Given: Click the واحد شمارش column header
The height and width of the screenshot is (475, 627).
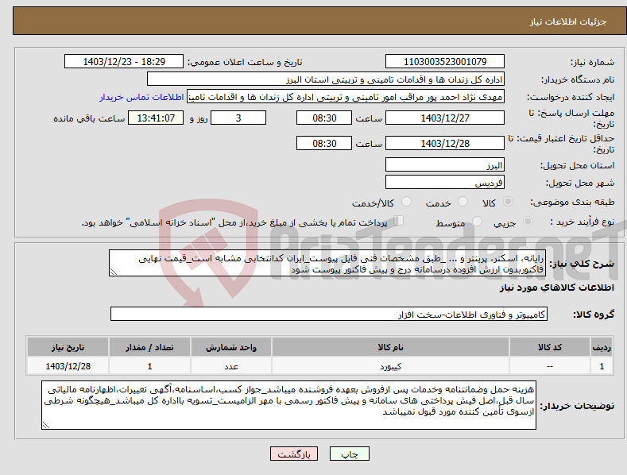Looking at the screenshot, I should point(231,347).
